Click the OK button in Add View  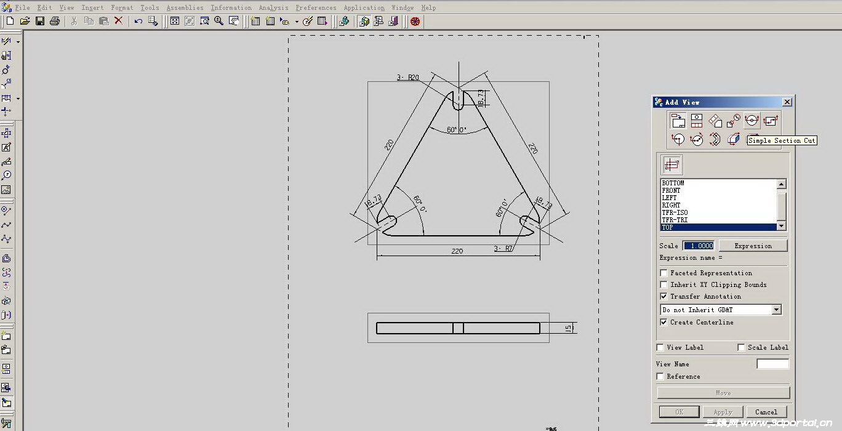point(679,412)
